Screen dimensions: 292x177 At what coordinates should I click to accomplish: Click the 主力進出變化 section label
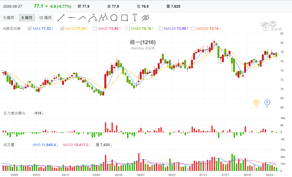click(14, 113)
